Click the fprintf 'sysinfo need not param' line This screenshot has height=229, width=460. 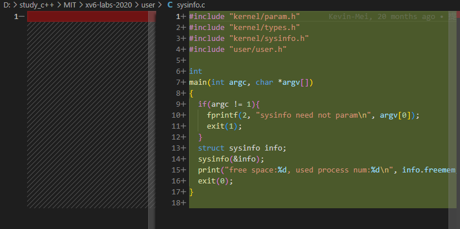tap(314, 115)
